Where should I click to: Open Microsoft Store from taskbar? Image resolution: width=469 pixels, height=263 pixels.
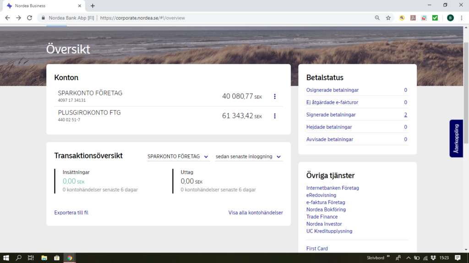[57, 258]
